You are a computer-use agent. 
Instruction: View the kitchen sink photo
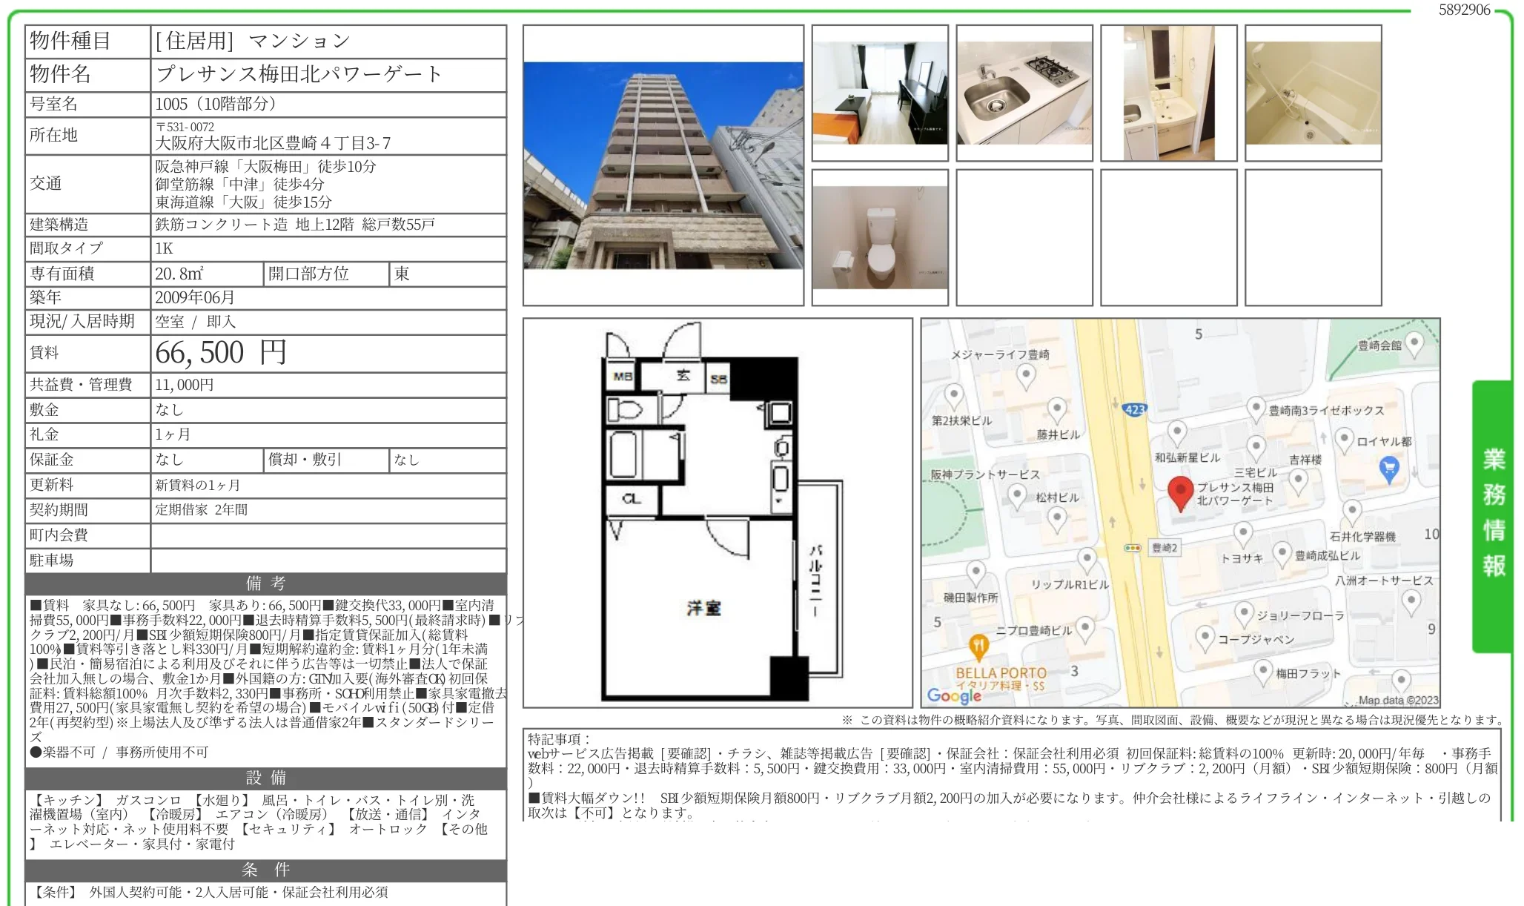[1024, 91]
